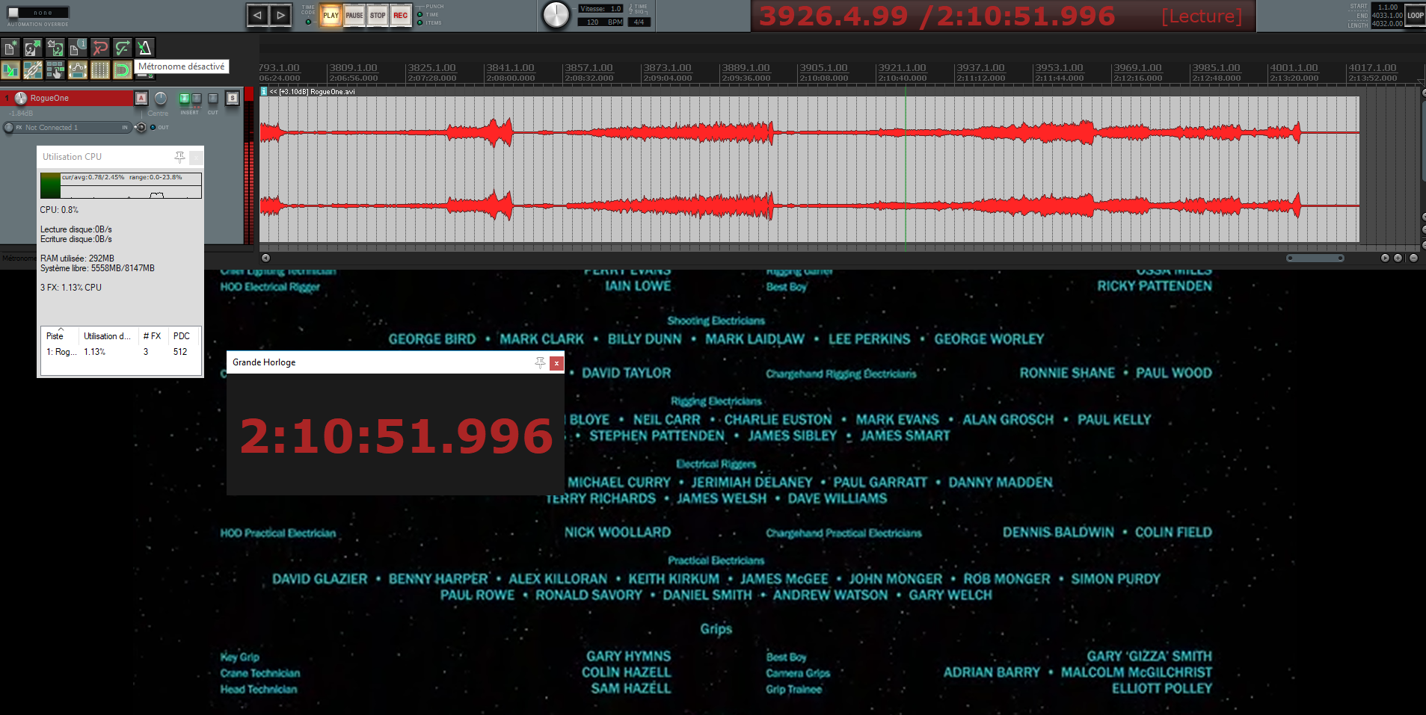1426x715 pixels.
Task: Start playback with the PLAY button
Action: pos(331,16)
